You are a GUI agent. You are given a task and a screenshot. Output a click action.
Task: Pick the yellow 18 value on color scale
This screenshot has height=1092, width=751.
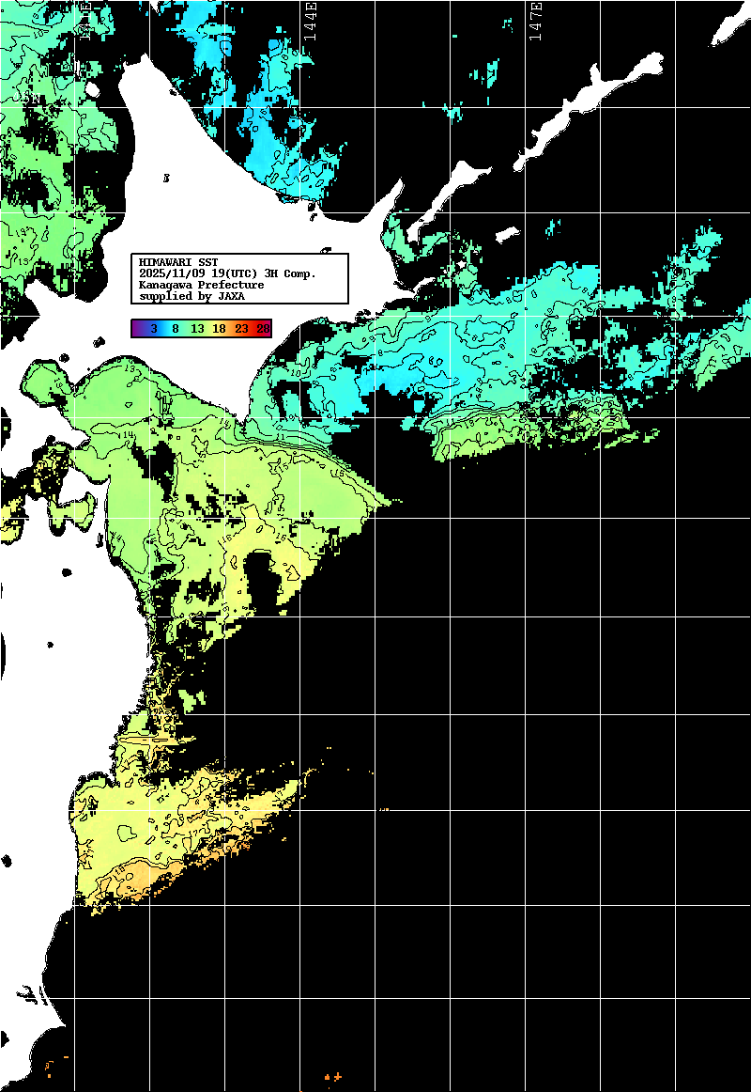219,328
